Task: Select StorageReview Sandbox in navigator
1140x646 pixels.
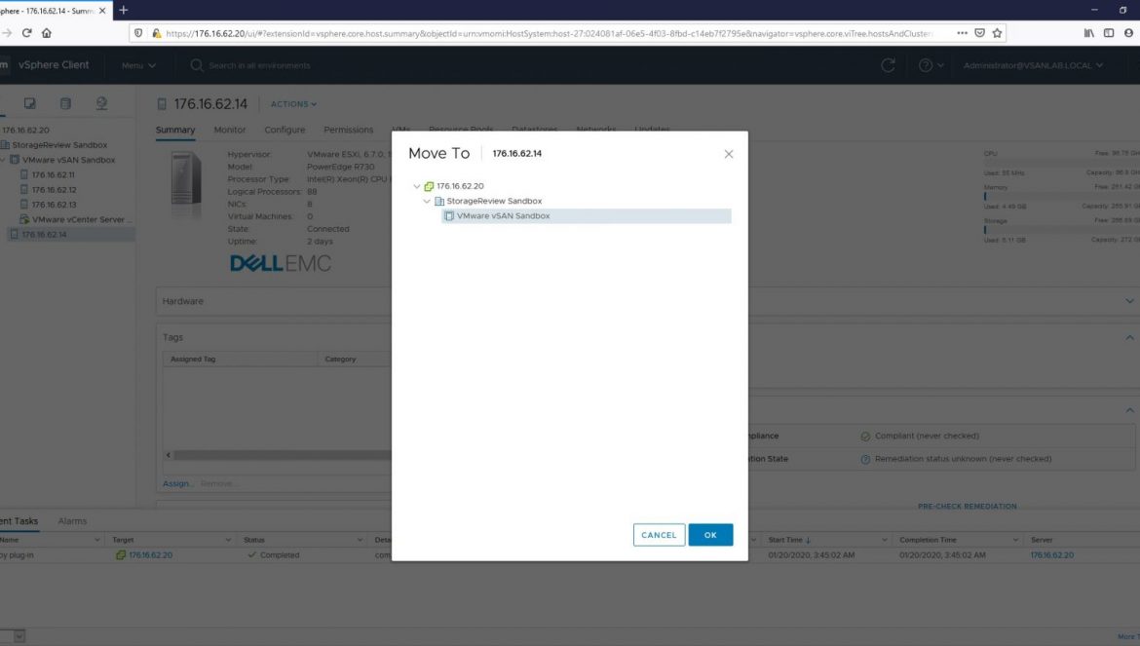Action: 58,144
